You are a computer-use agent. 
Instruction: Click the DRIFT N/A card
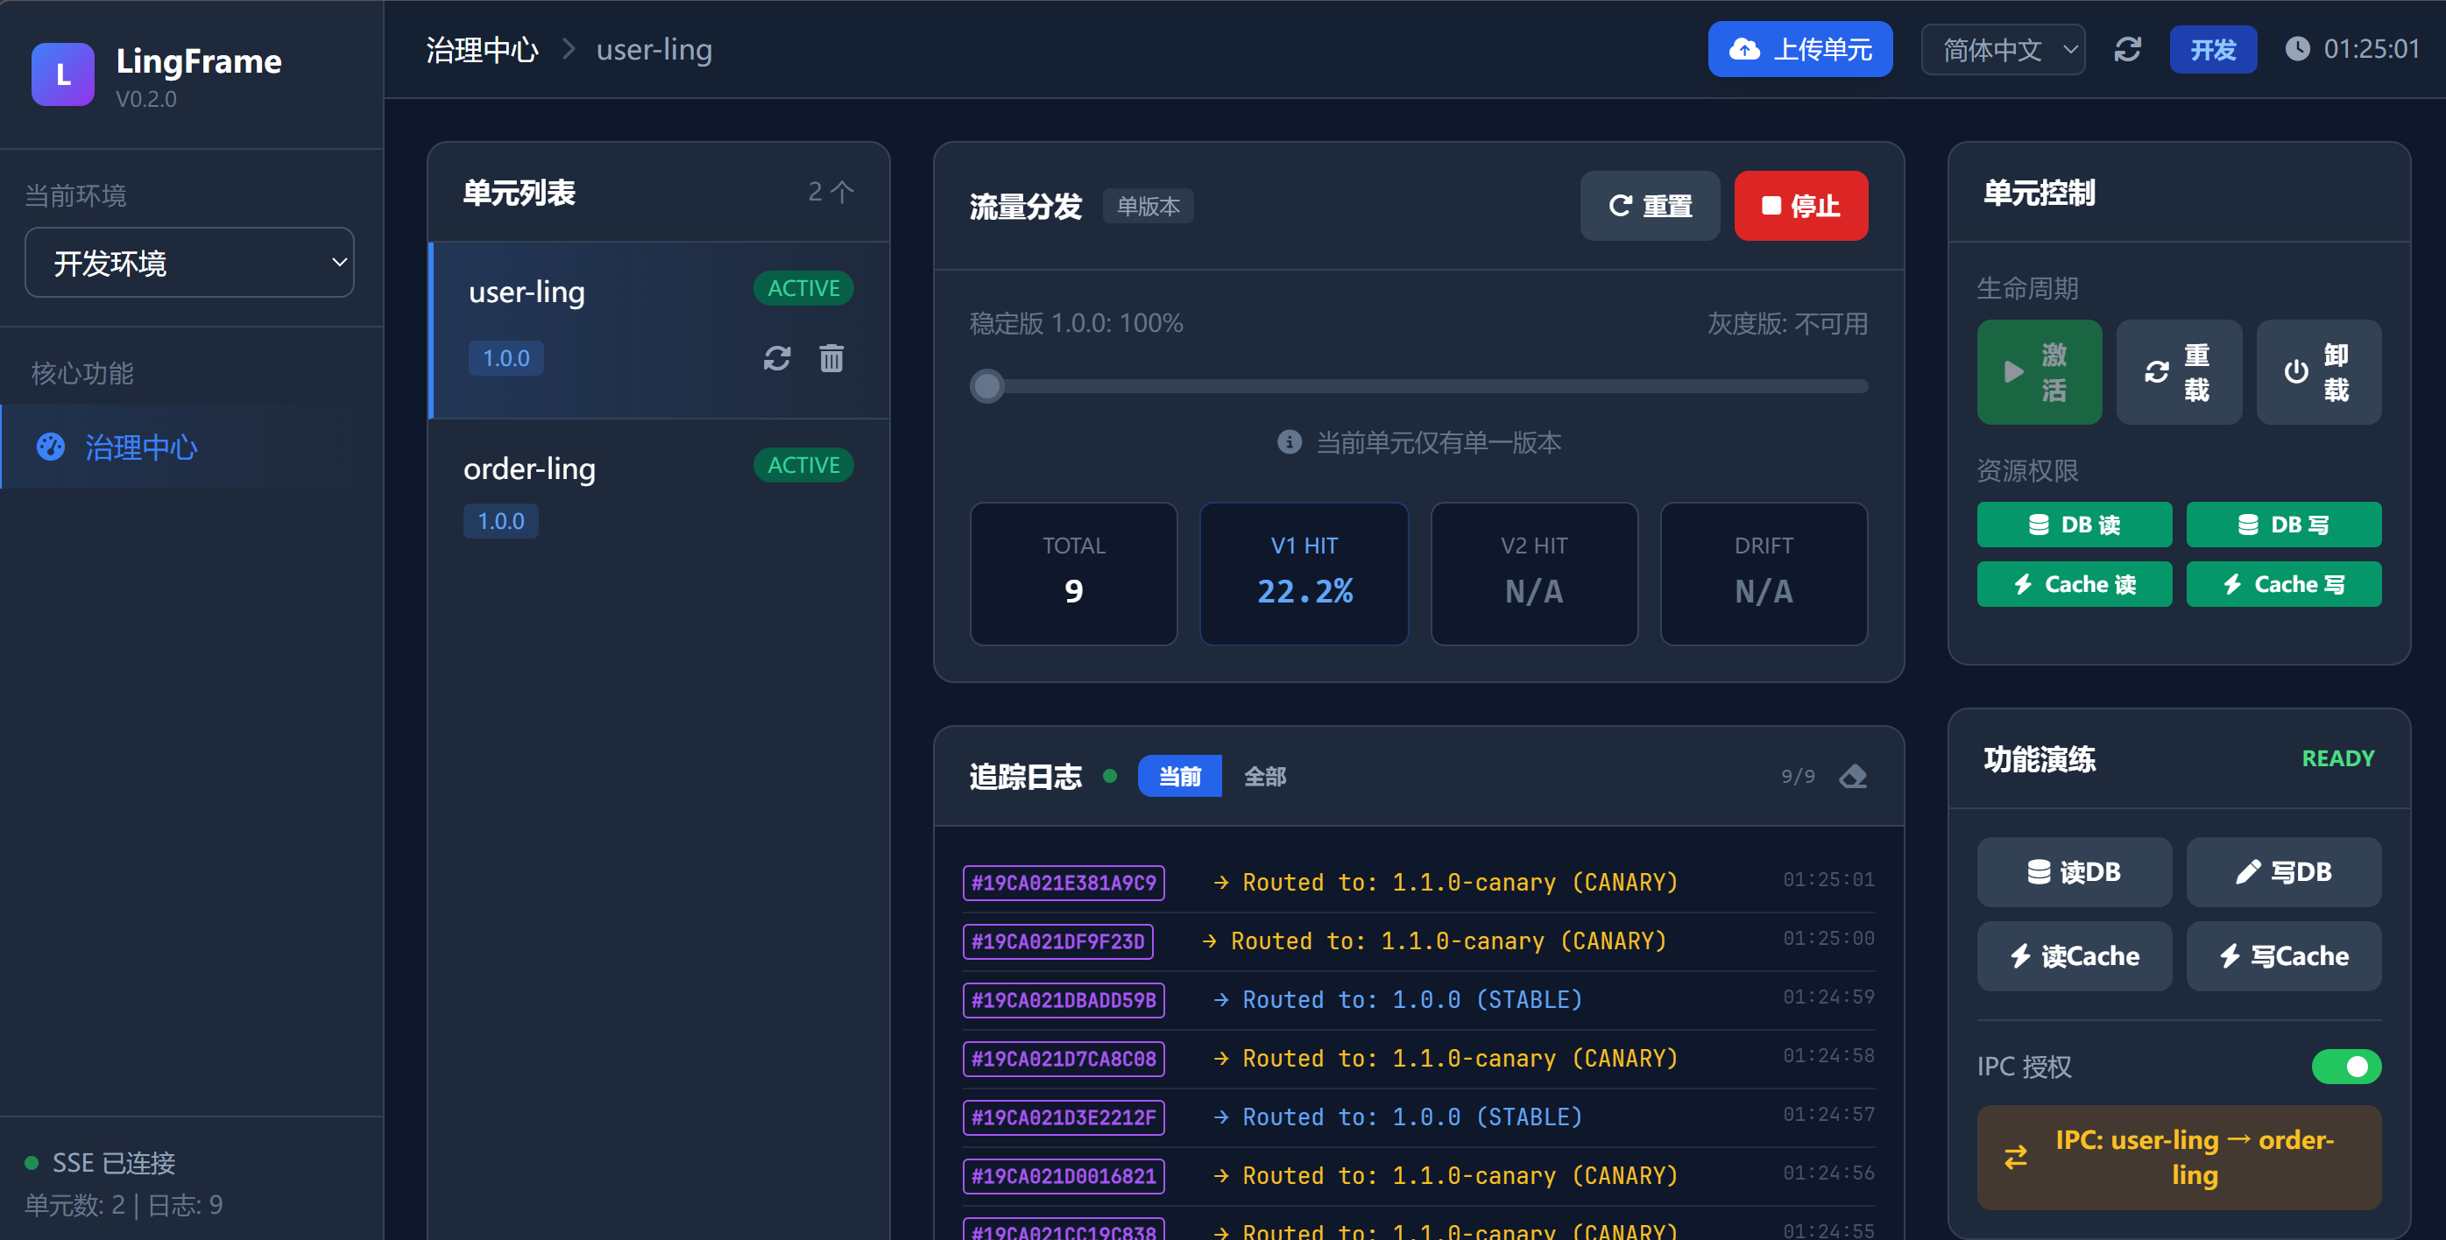click(x=1764, y=574)
